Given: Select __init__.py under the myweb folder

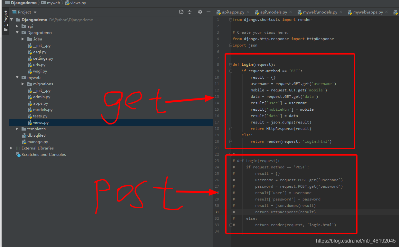Looking at the screenshot, I should 42,90.
